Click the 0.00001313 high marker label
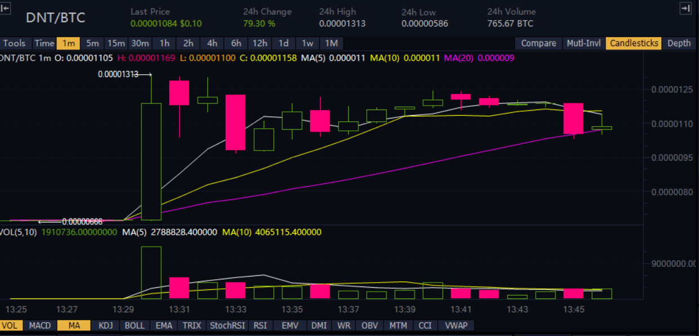The image size is (699, 336). point(118,74)
